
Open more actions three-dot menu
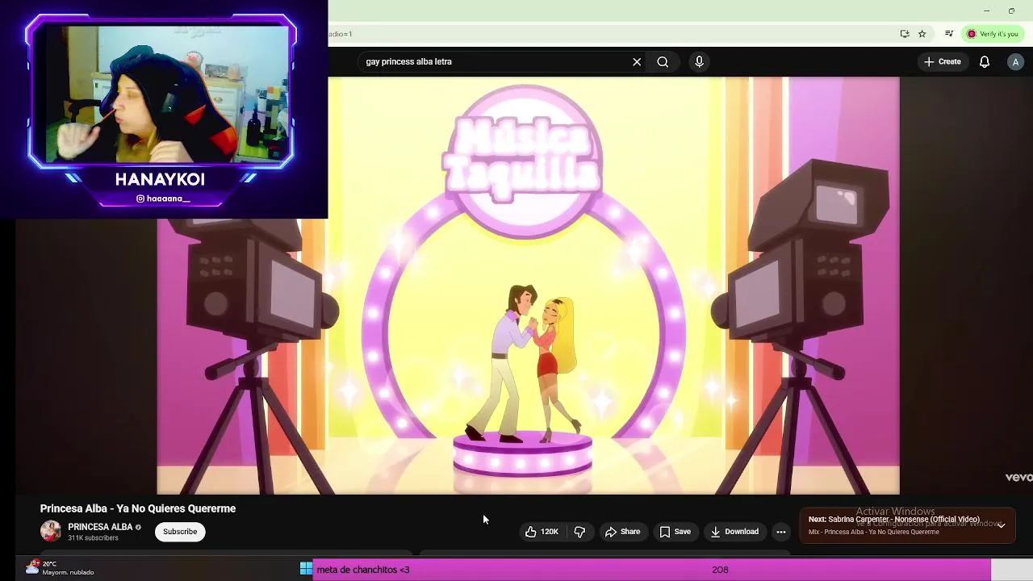[780, 532]
